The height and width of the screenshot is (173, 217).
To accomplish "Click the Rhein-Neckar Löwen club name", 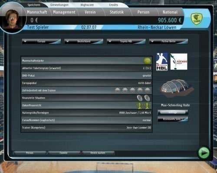I will click(x=157, y=27).
